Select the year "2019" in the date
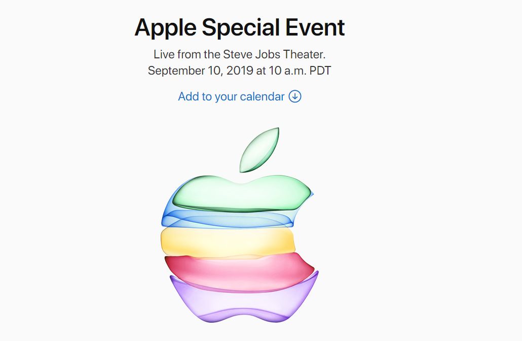Viewport: 522px width, 341px height. (x=240, y=71)
